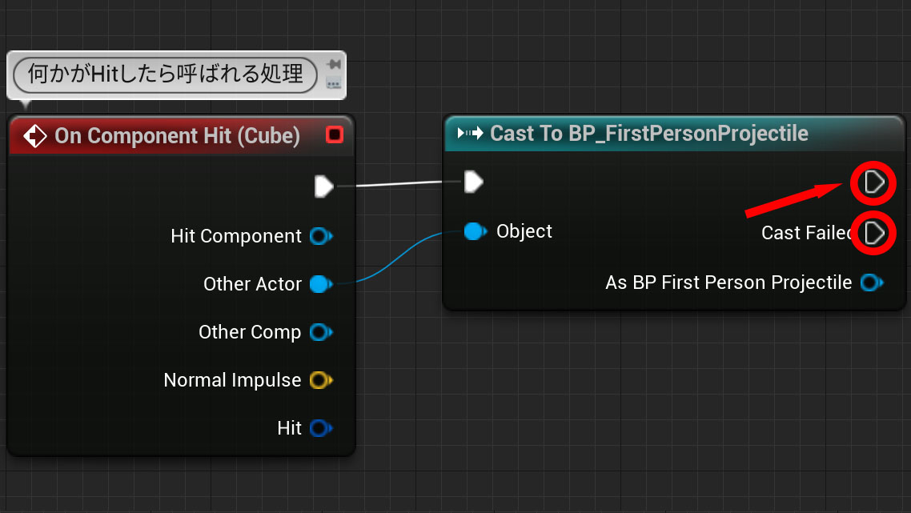Click the event diamond icon in node header
This screenshot has height=513, width=911.
pyautogui.click(x=35, y=136)
